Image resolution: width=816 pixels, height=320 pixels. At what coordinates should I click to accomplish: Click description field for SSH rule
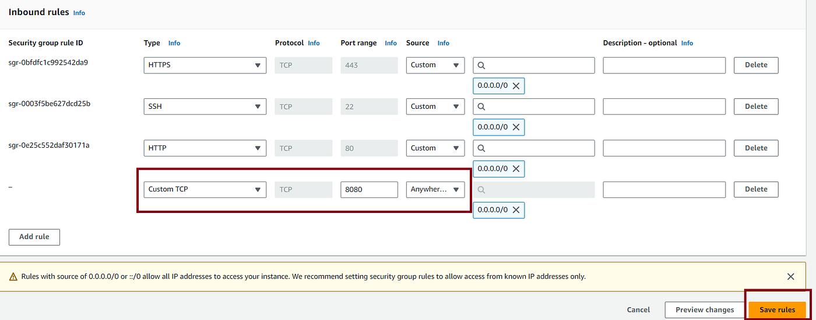pos(664,106)
